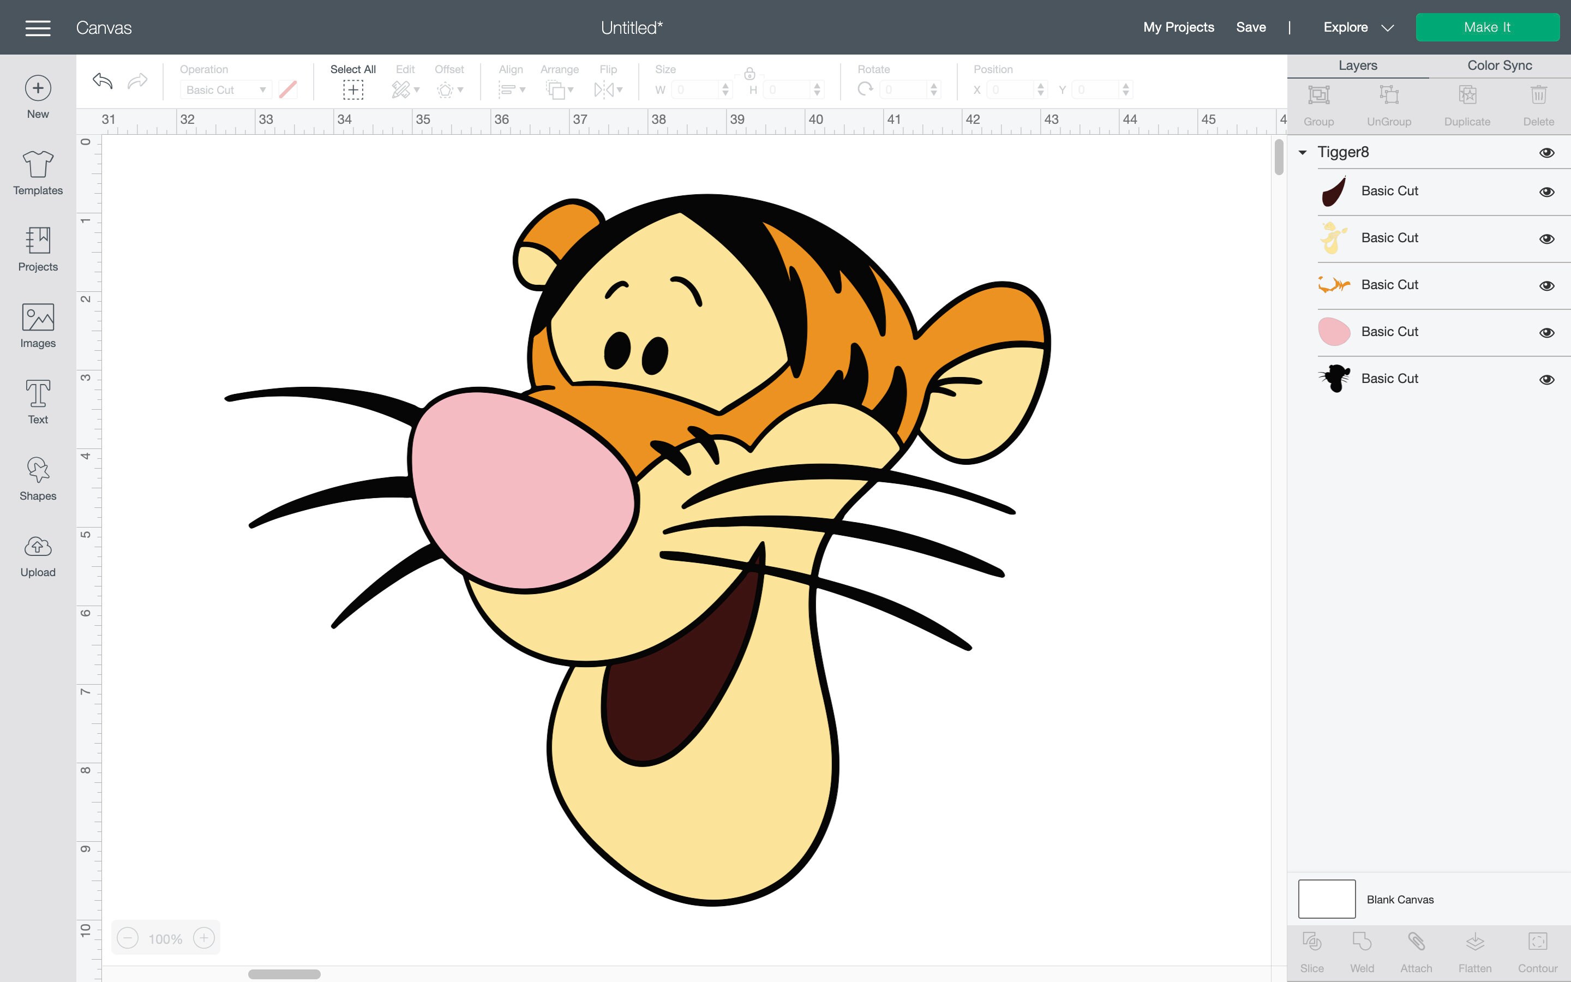Open the Shapes panel

(x=38, y=478)
